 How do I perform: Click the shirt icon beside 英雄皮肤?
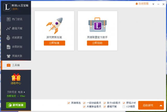[8, 56]
